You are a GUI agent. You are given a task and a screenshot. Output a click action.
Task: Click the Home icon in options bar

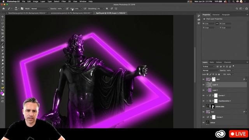(x=4, y=9)
